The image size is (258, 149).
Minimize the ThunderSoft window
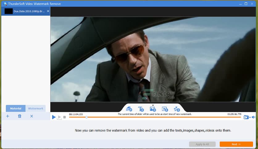pyautogui.click(x=240, y=4)
